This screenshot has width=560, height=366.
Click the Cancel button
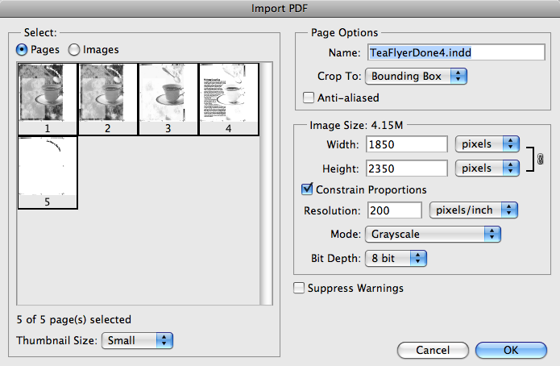click(433, 350)
